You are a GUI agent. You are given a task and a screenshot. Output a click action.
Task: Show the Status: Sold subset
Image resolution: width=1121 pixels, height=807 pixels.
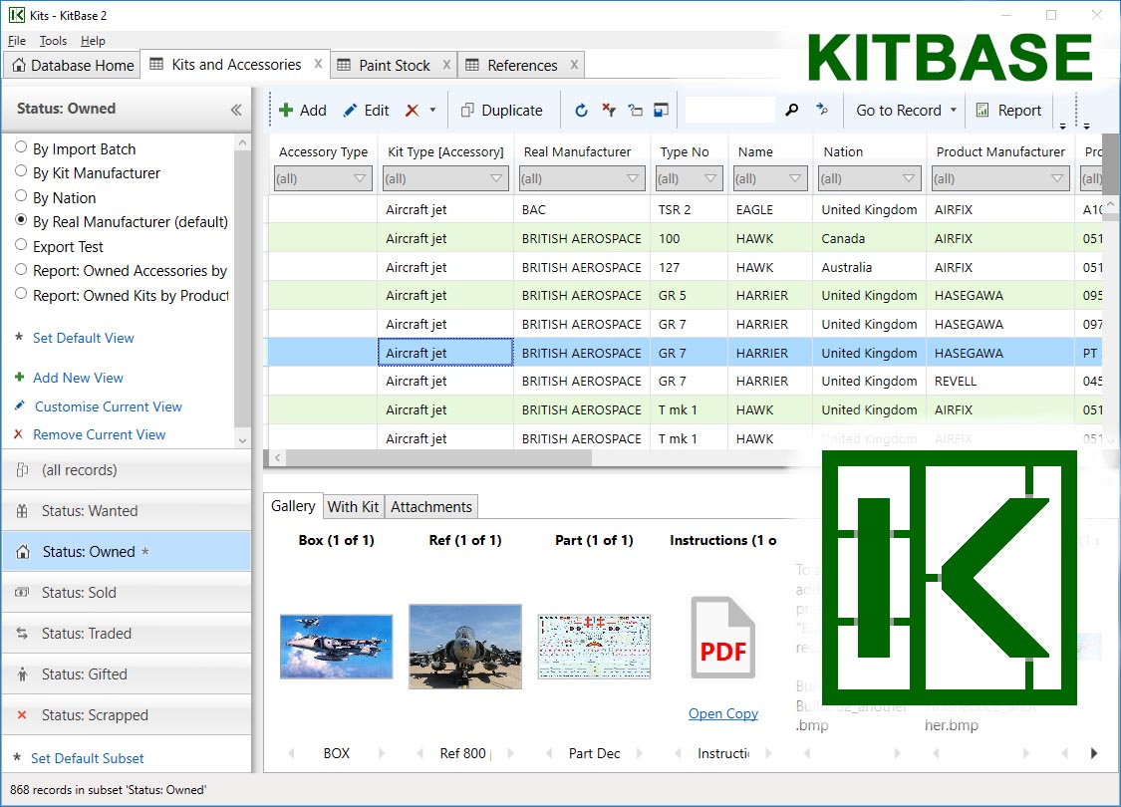pos(127,593)
